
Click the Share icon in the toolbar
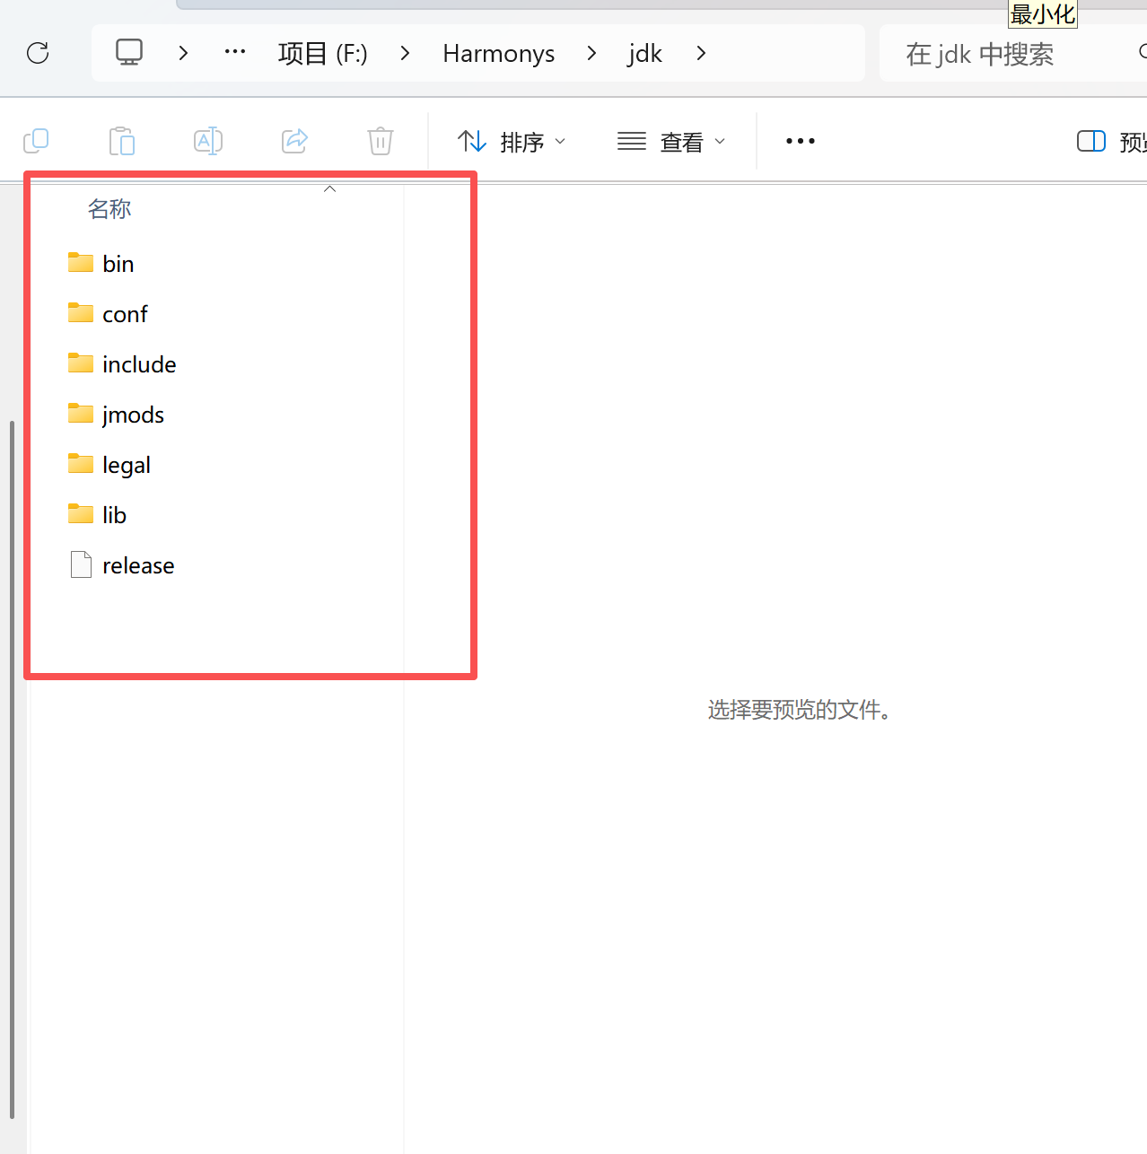coord(294,141)
